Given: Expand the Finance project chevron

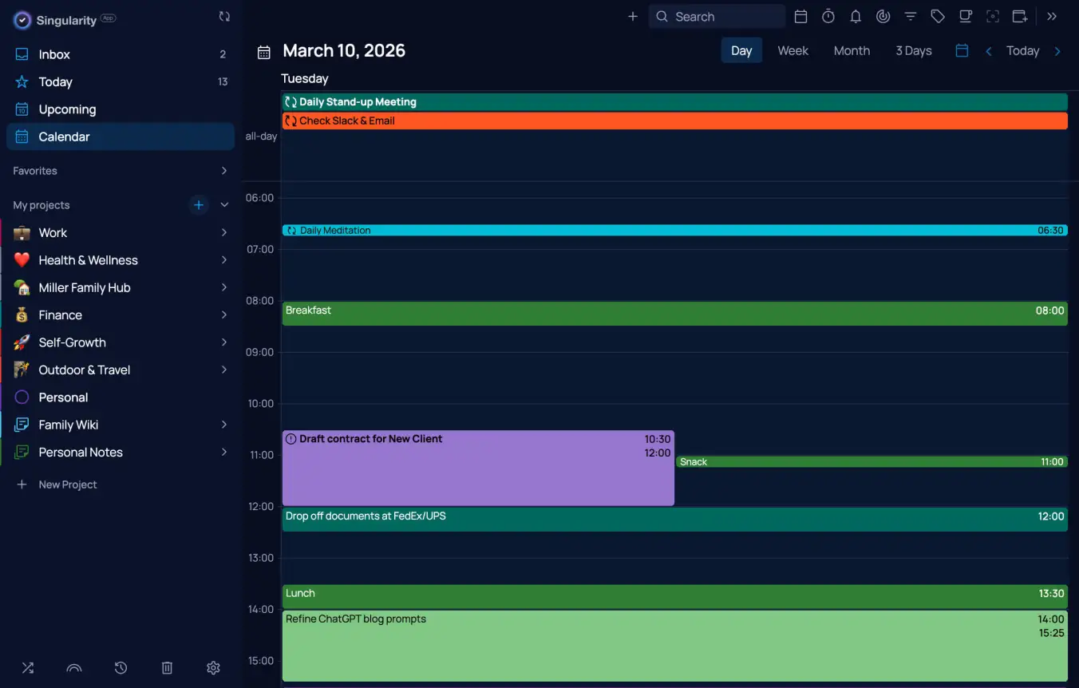Looking at the screenshot, I should point(224,315).
